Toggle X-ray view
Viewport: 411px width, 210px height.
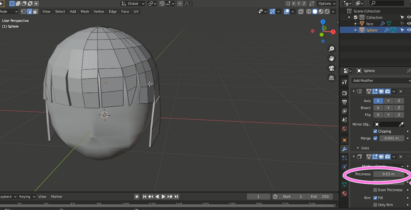coord(301,11)
